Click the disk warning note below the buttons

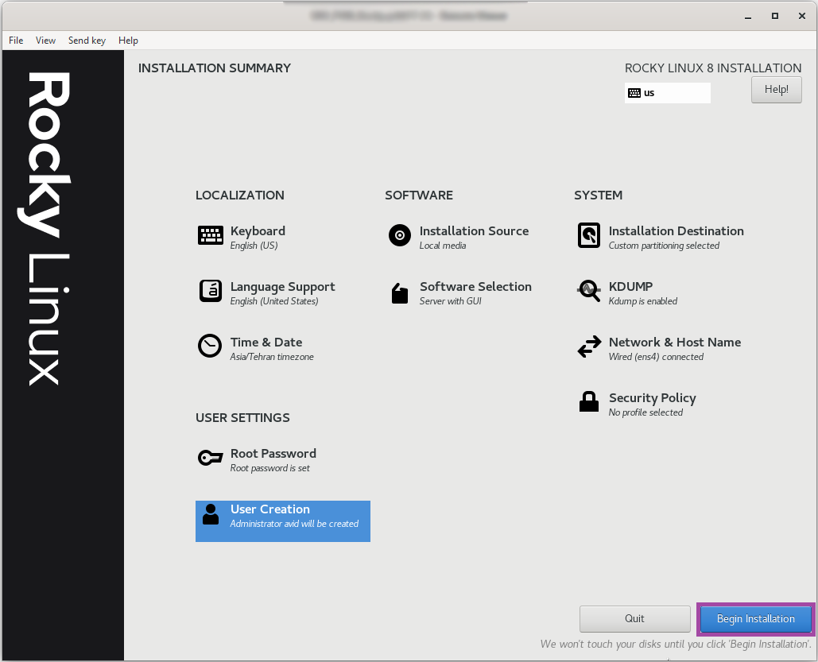(x=676, y=645)
